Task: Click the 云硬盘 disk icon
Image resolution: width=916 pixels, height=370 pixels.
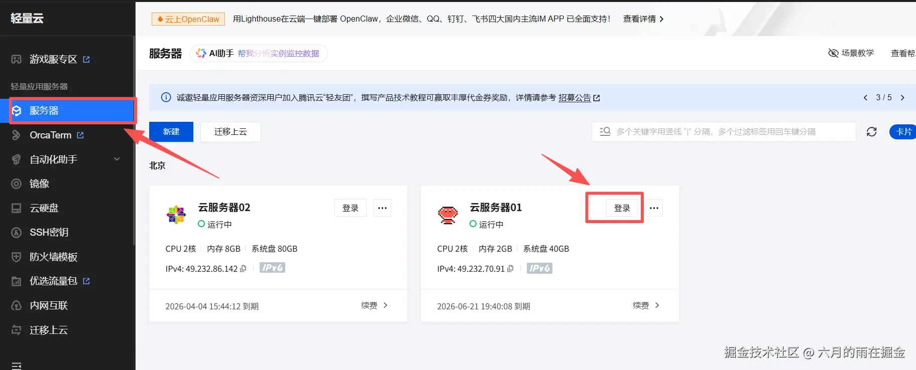Action: 17,208
